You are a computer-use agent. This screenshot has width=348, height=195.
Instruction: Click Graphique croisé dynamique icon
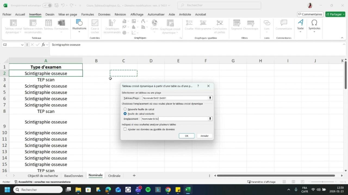(170, 23)
